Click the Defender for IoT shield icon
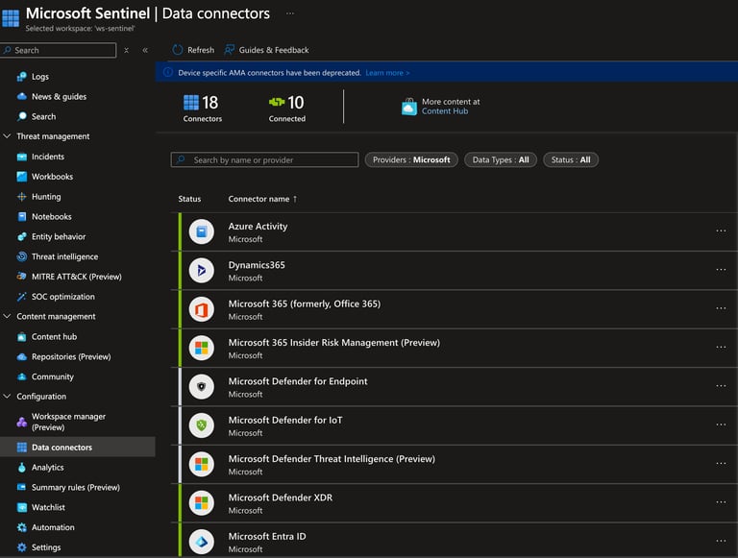Viewport: 738px width, 558px height. coord(202,425)
